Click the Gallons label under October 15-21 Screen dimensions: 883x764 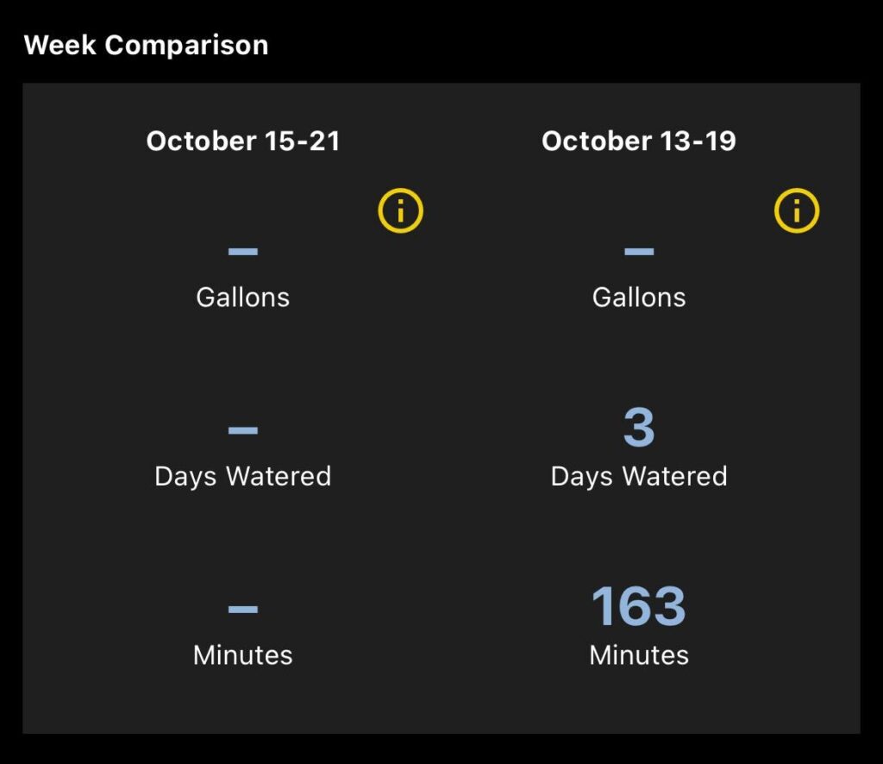243,297
